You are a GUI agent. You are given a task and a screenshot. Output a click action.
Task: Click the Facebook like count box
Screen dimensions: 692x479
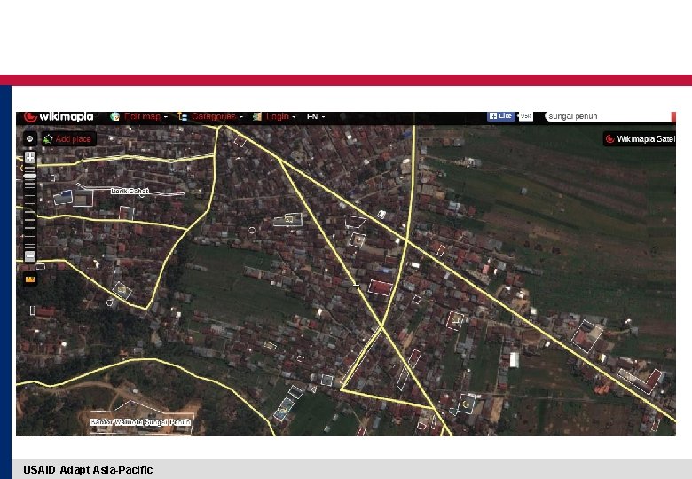(525, 116)
